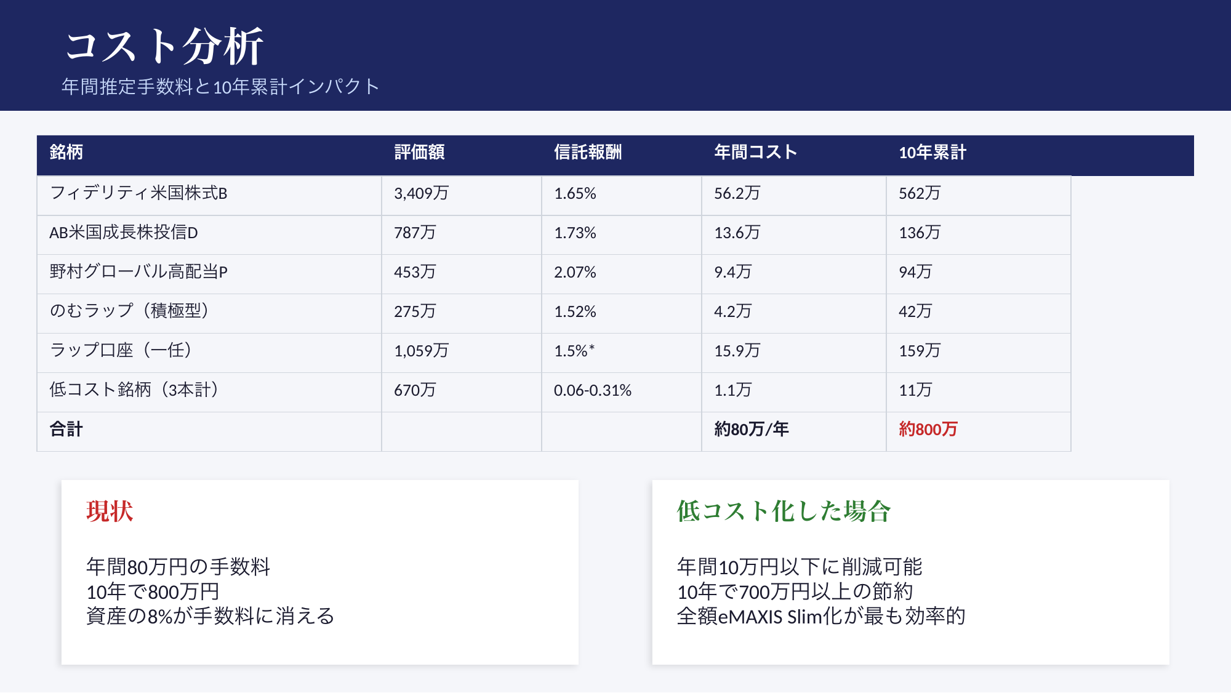Click the 評価額 column header
1231x693 pixels.
coord(419,152)
